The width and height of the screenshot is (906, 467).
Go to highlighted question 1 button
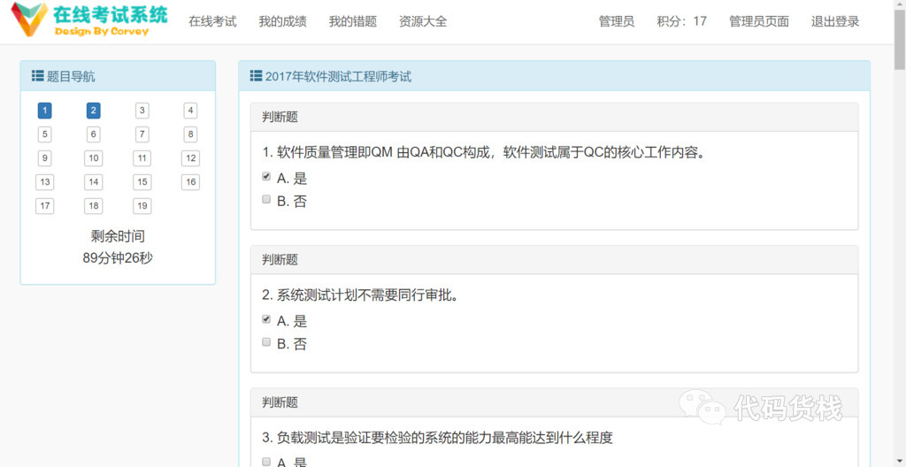click(x=44, y=111)
